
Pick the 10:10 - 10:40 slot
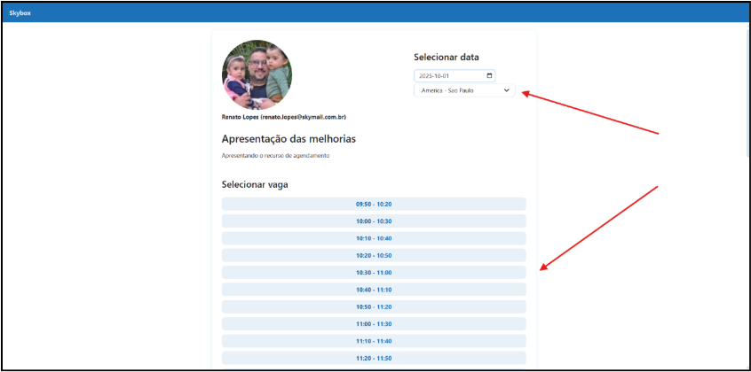click(x=374, y=238)
